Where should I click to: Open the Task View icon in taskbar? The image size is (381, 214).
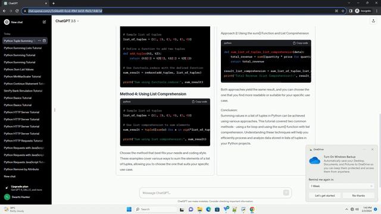click(182, 209)
